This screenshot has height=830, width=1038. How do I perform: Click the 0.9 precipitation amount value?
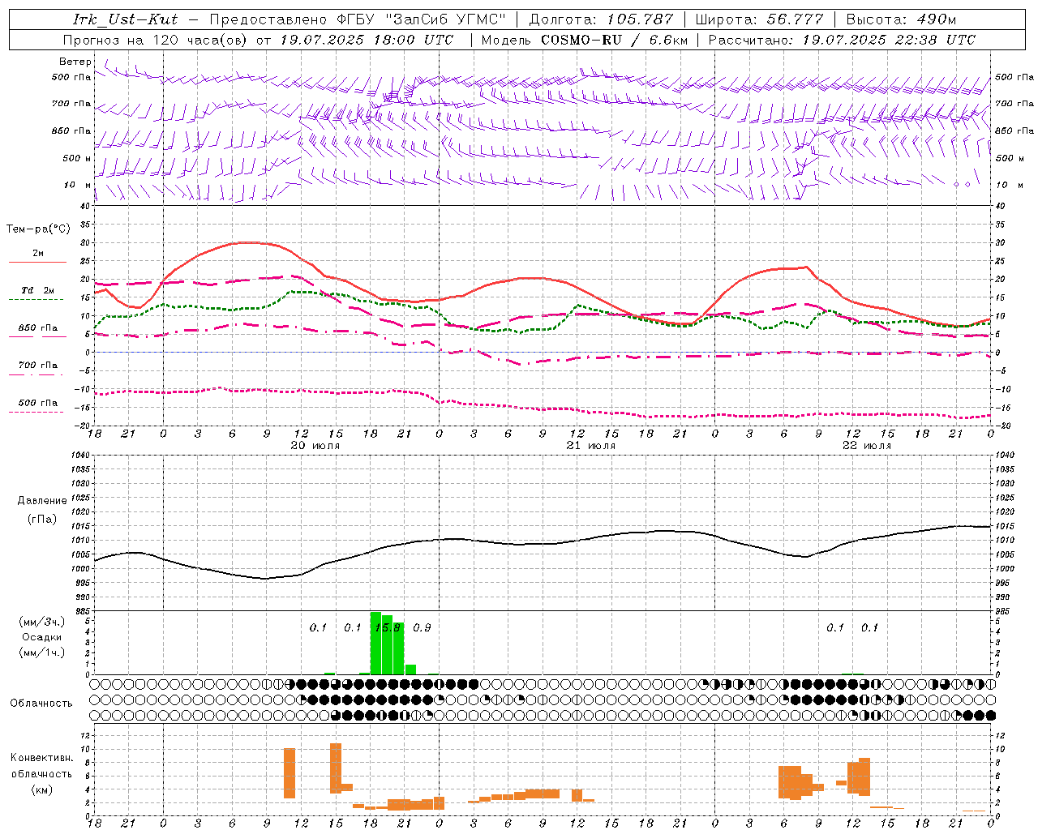tap(422, 628)
